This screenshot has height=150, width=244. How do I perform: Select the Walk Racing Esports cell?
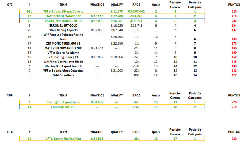(63, 30)
